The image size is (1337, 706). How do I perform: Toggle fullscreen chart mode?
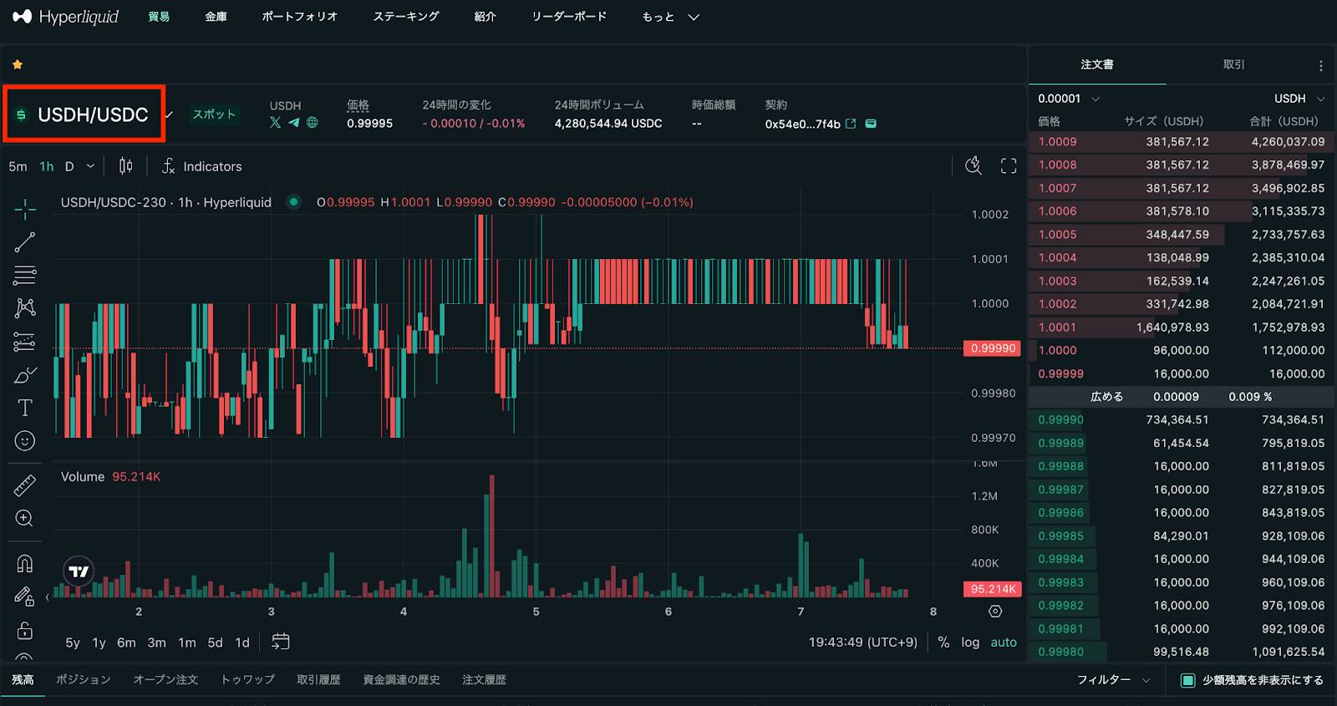[1009, 166]
